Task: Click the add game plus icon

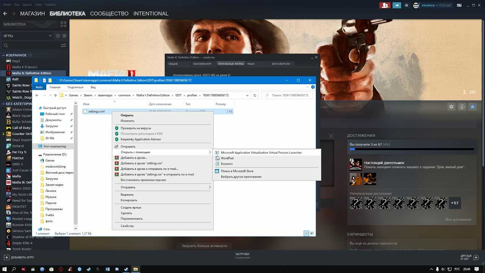Action: (x=6, y=257)
